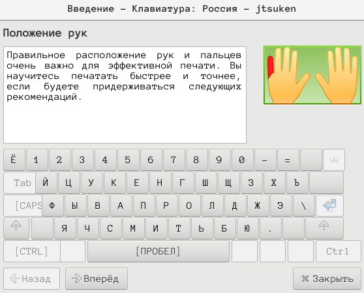This screenshot has height=293, width=364.
Task: Close the dialog with Закрыть
Action: point(327,279)
